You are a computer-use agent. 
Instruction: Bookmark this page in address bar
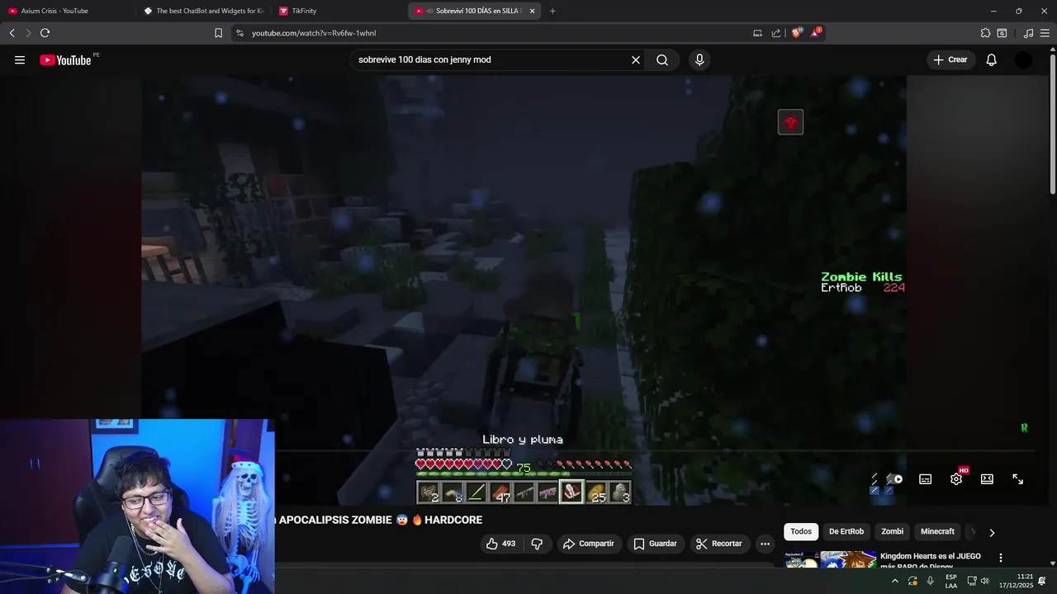coord(218,33)
